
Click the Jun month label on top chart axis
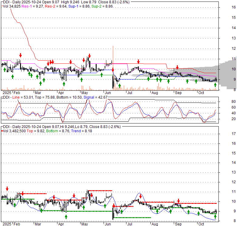pos(107,93)
